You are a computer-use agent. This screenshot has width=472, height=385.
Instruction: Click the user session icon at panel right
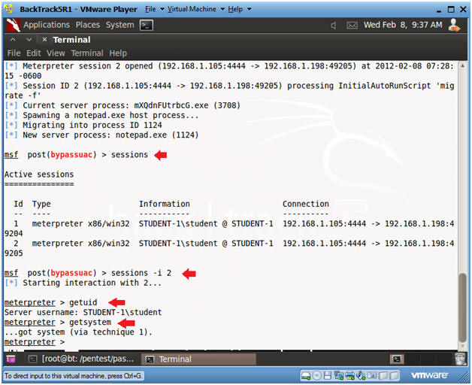pos(454,25)
